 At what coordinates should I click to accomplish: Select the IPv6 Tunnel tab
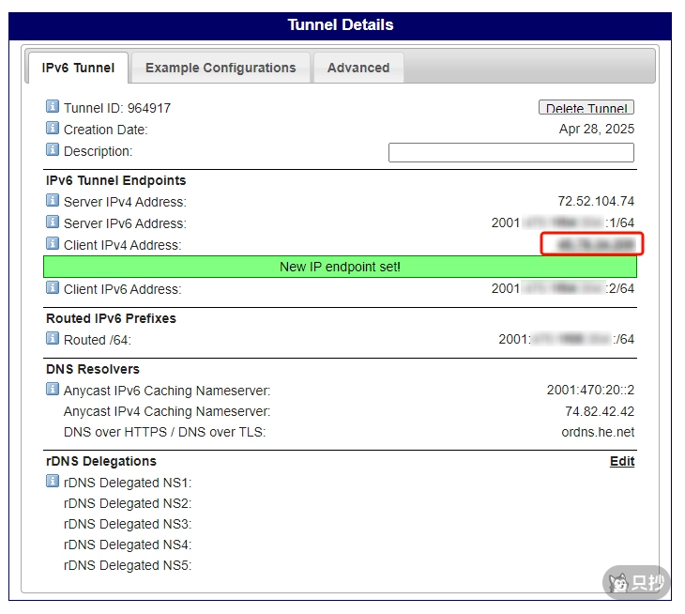click(79, 68)
